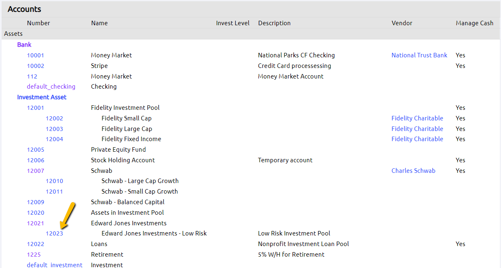501x268 pixels.
Task: Open account number 12009
Action: [35, 202]
